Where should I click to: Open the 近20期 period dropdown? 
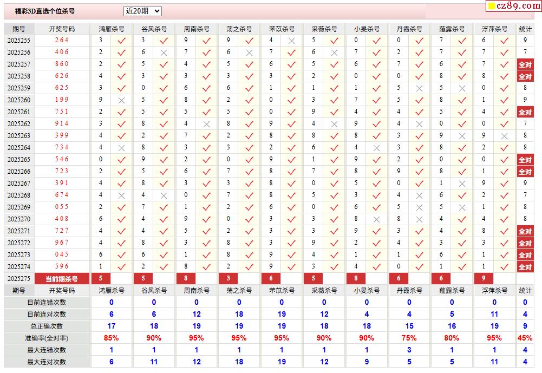[142, 11]
